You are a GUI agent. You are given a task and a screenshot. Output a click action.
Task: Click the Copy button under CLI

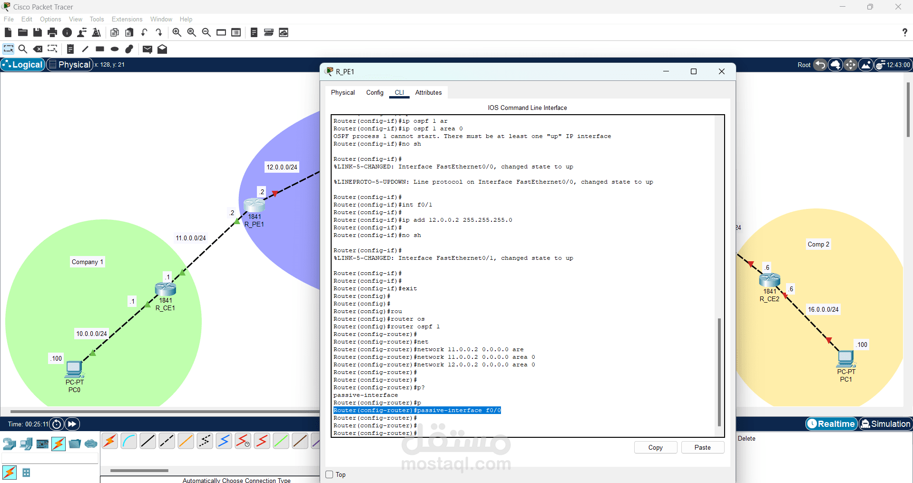pos(655,447)
